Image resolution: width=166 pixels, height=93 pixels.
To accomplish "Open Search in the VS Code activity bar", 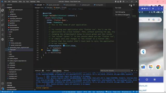I will tap(3, 5).
